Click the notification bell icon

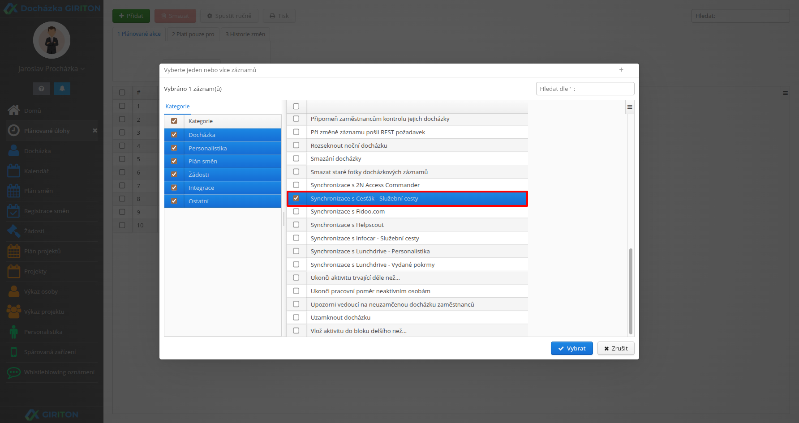tap(62, 89)
